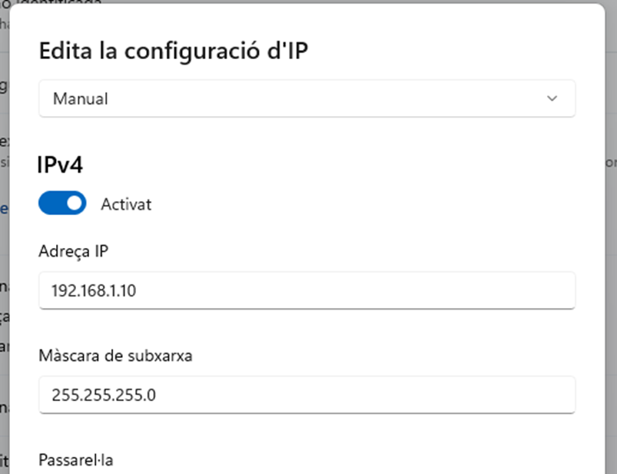The width and height of the screenshot is (617, 474).
Task: Focus the Adreça IP input field
Action: click(307, 290)
